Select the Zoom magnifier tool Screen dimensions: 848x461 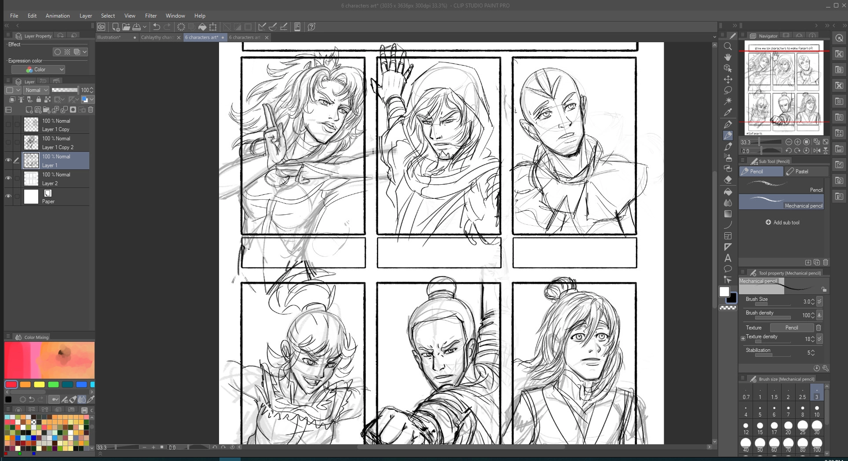[728, 46]
